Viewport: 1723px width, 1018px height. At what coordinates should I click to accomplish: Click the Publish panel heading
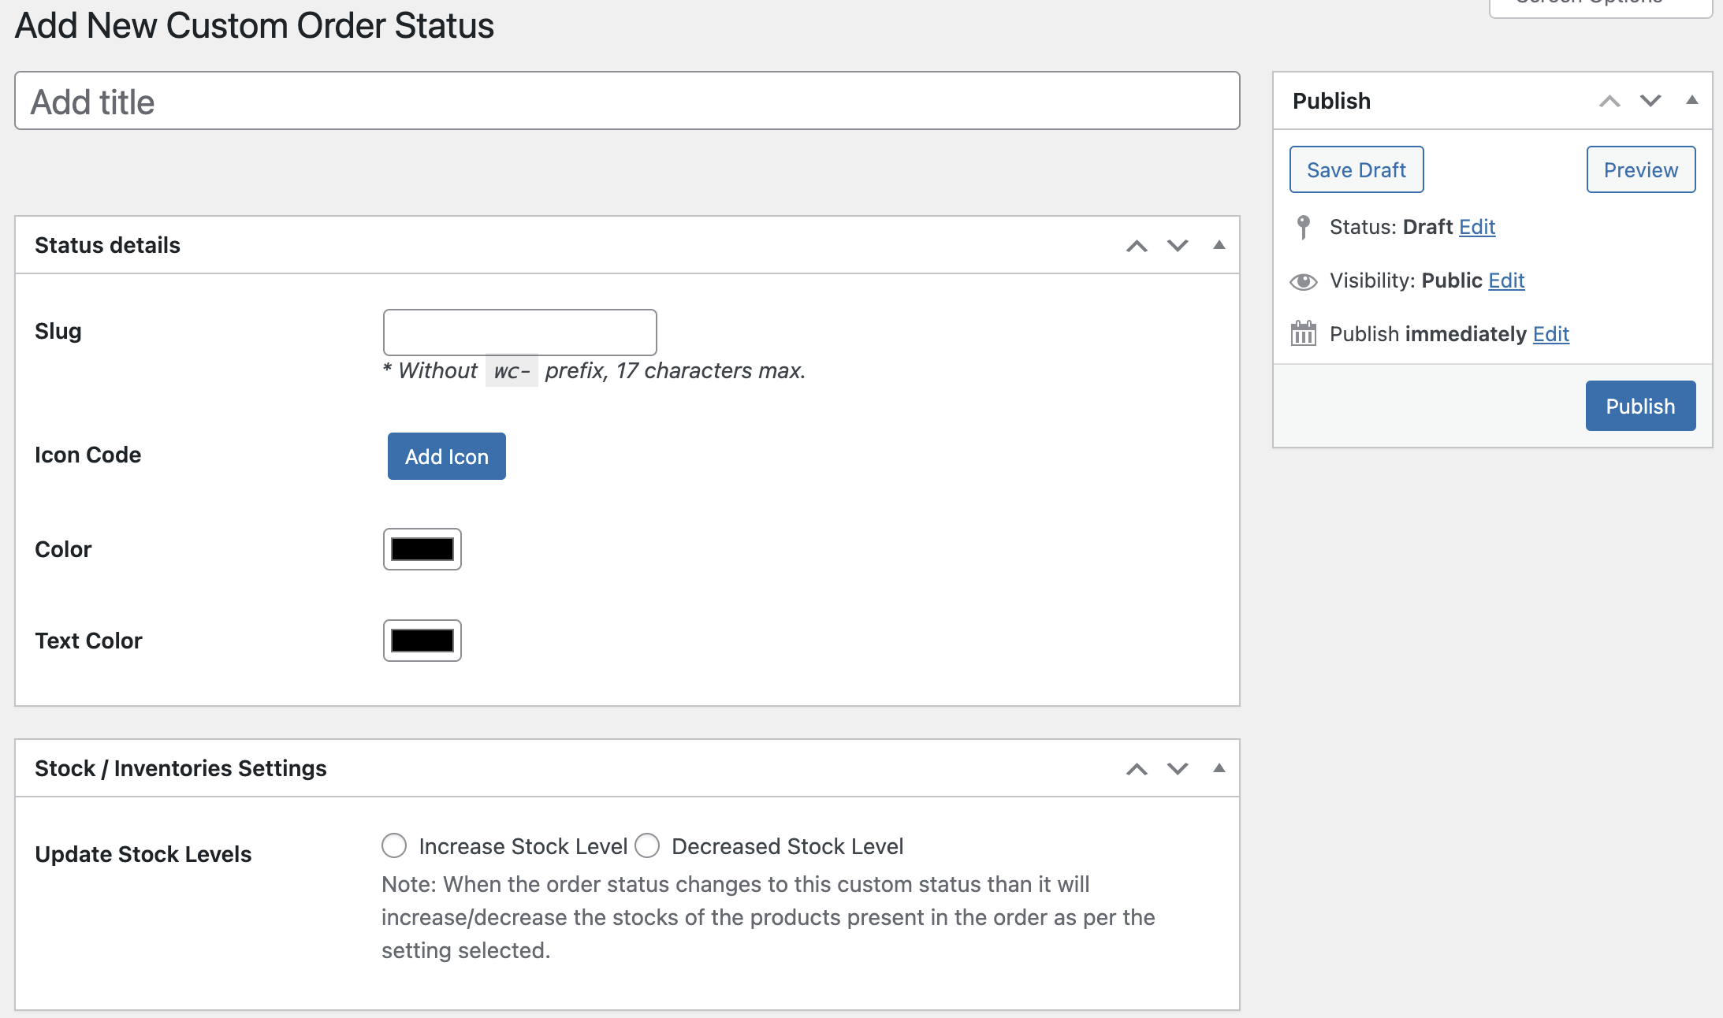(x=1331, y=101)
